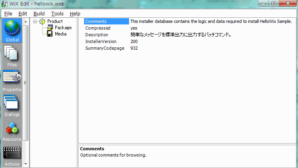
Task: Click the Product cube icon in tree
Action: tap(42, 21)
